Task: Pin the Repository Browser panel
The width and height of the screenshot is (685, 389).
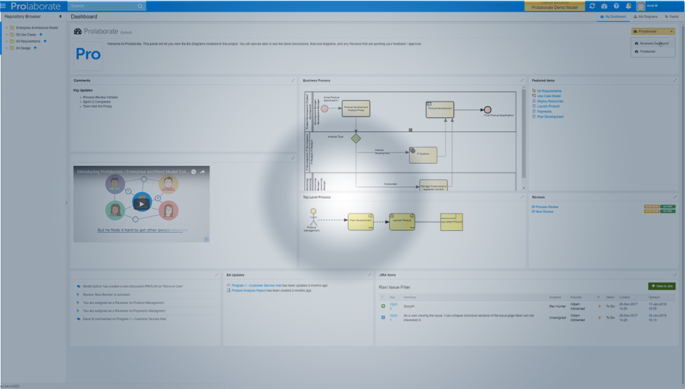Action: tap(60, 16)
